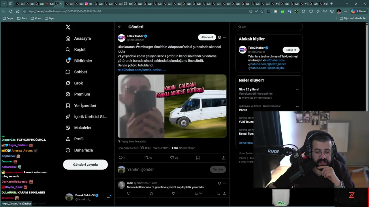Click the Grok icon on the Tele2 Haber post
This screenshot has width=369, height=207.
point(219,37)
